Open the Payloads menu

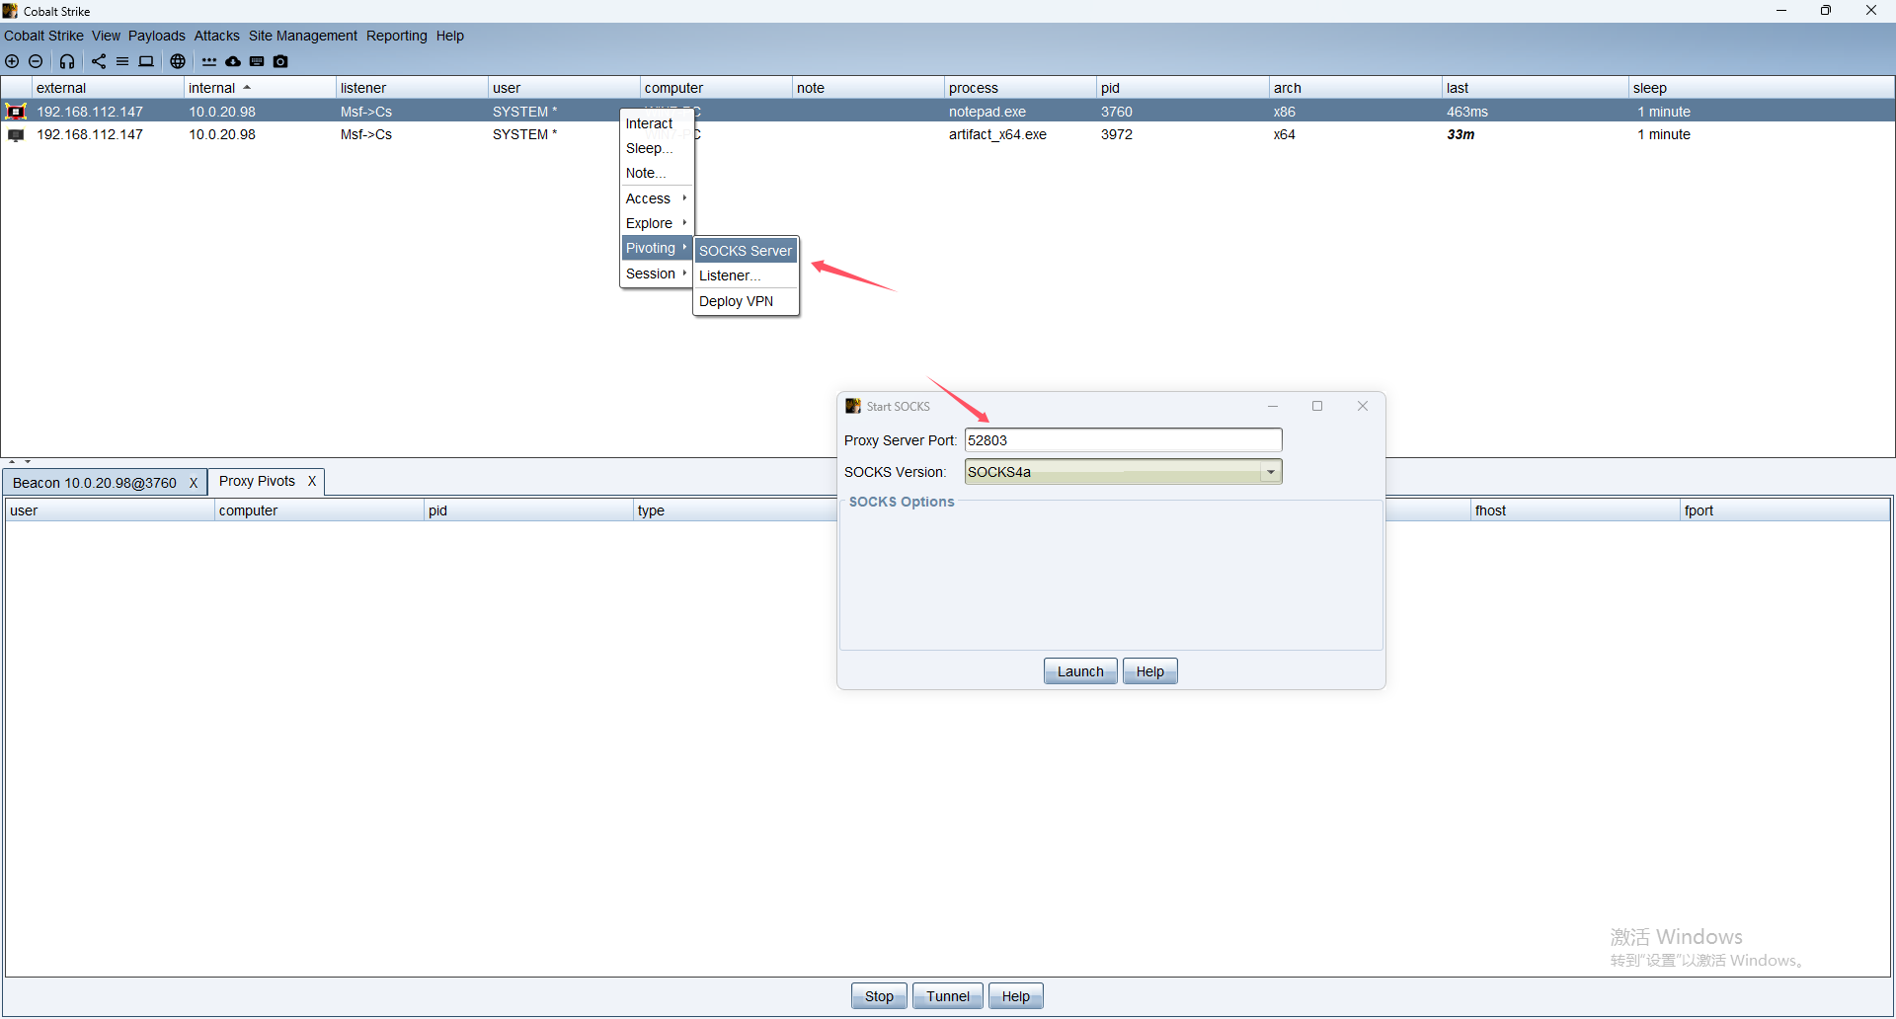click(156, 36)
